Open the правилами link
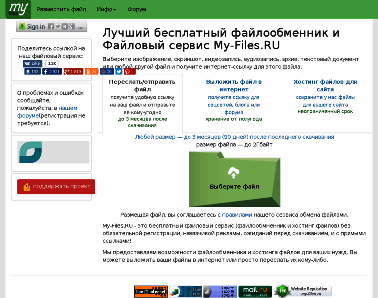 (x=237, y=215)
